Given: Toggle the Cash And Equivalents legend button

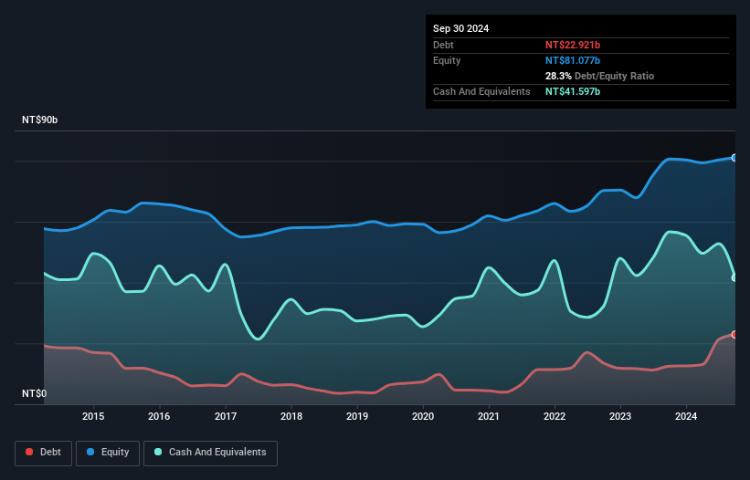Looking at the screenshot, I should (210, 453).
